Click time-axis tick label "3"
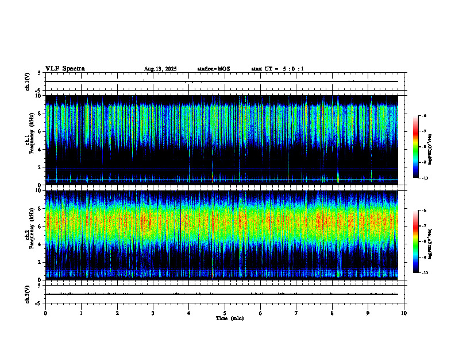 click(153, 313)
